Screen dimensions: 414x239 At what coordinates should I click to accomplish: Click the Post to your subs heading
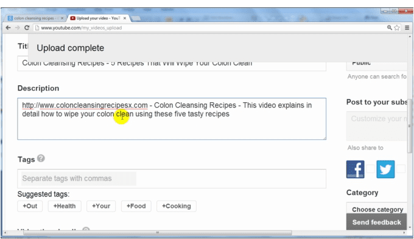(x=377, y=102)
